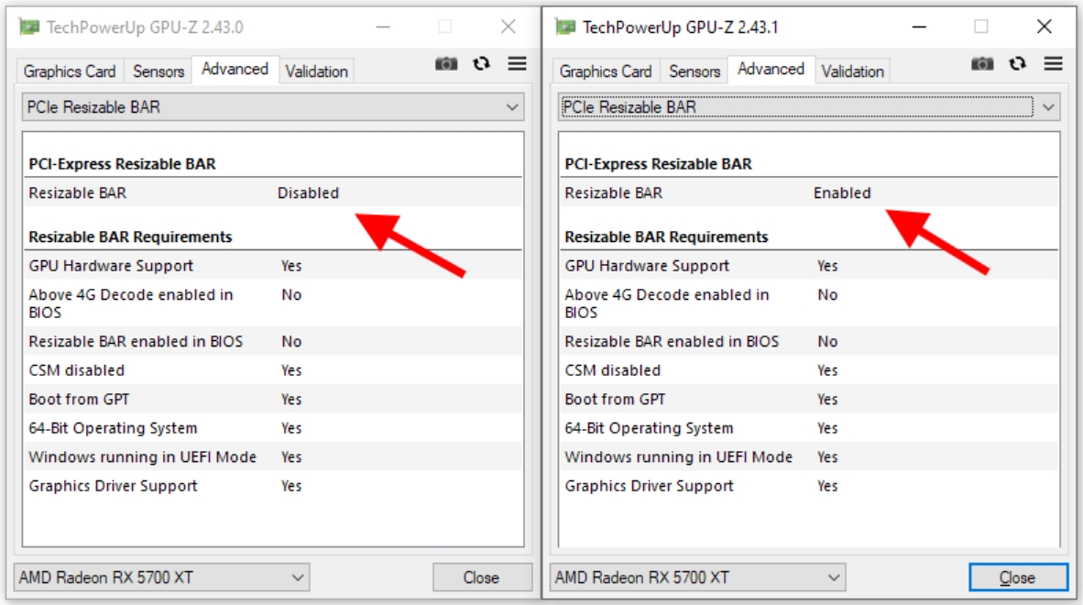This screenshot has width=1083, height=605.
Task: Click 'PCI-Express Resizable BAR' heading in GPU-Z 2.43.0
Action: pyautogui.click(x=122, y=164)
